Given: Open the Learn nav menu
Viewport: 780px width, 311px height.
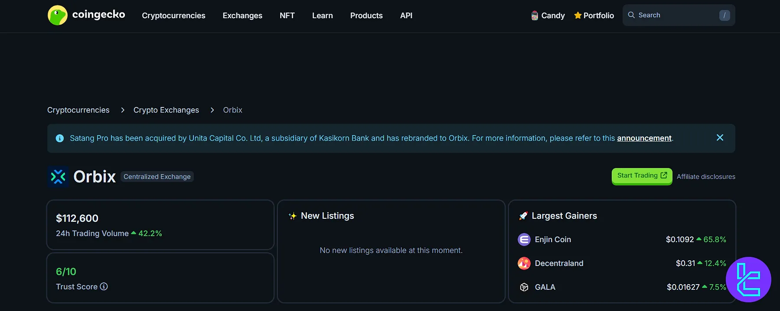Looking at the screenshot, I should pos(323,16).
